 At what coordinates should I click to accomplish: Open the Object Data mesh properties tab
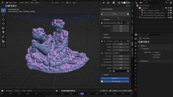pos(136,82)
